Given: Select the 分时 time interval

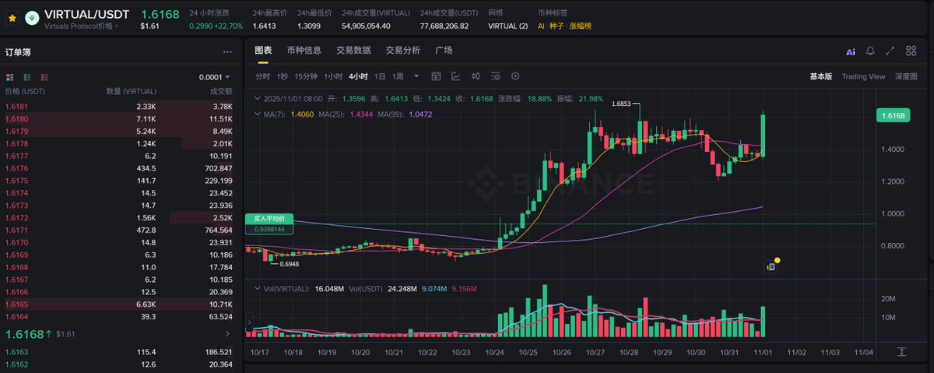Looking at the screenshot, I should pos(263,76).
